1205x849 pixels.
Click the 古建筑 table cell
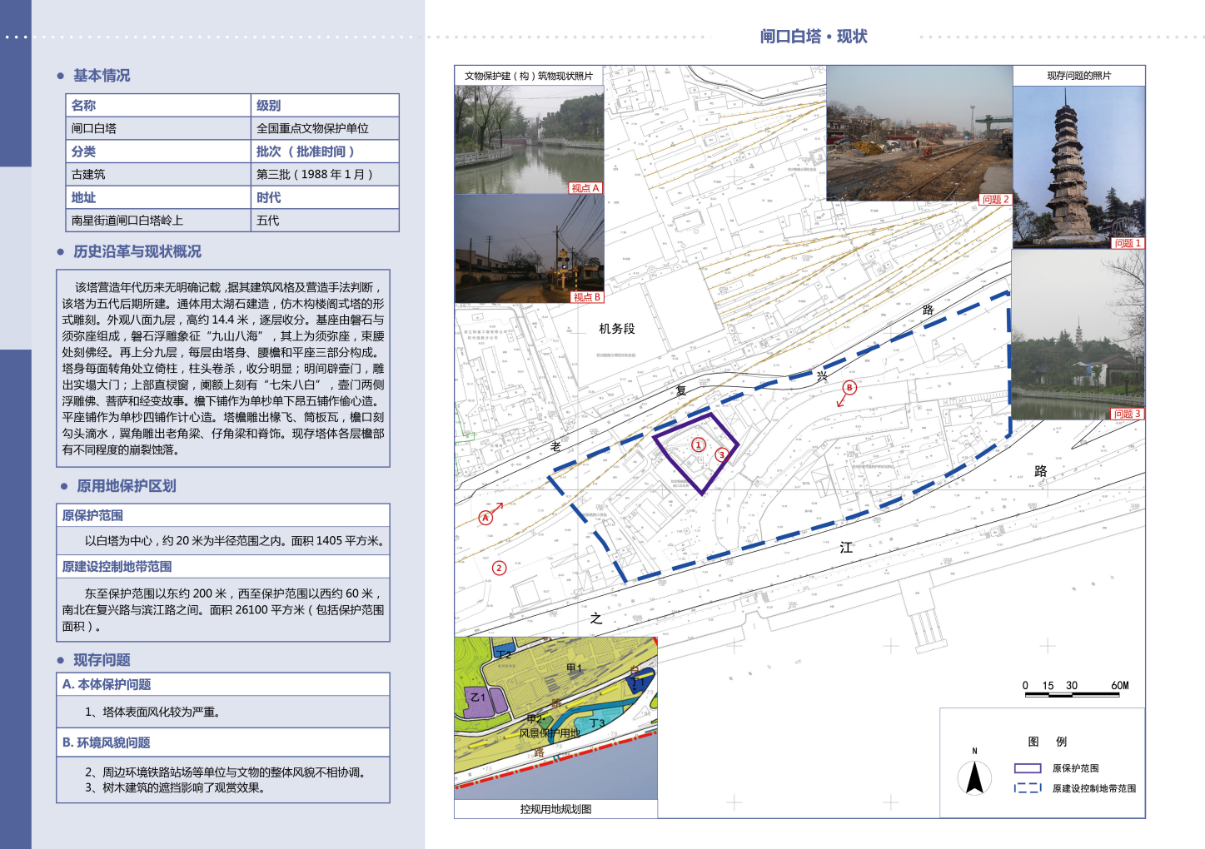[158, 174]
